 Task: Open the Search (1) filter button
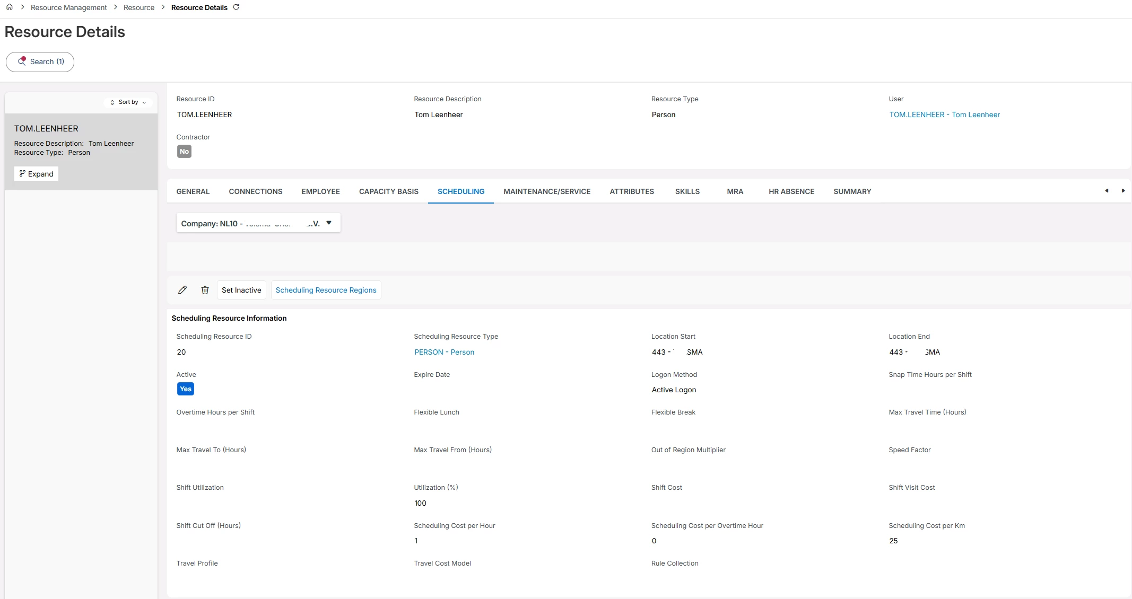40,61
